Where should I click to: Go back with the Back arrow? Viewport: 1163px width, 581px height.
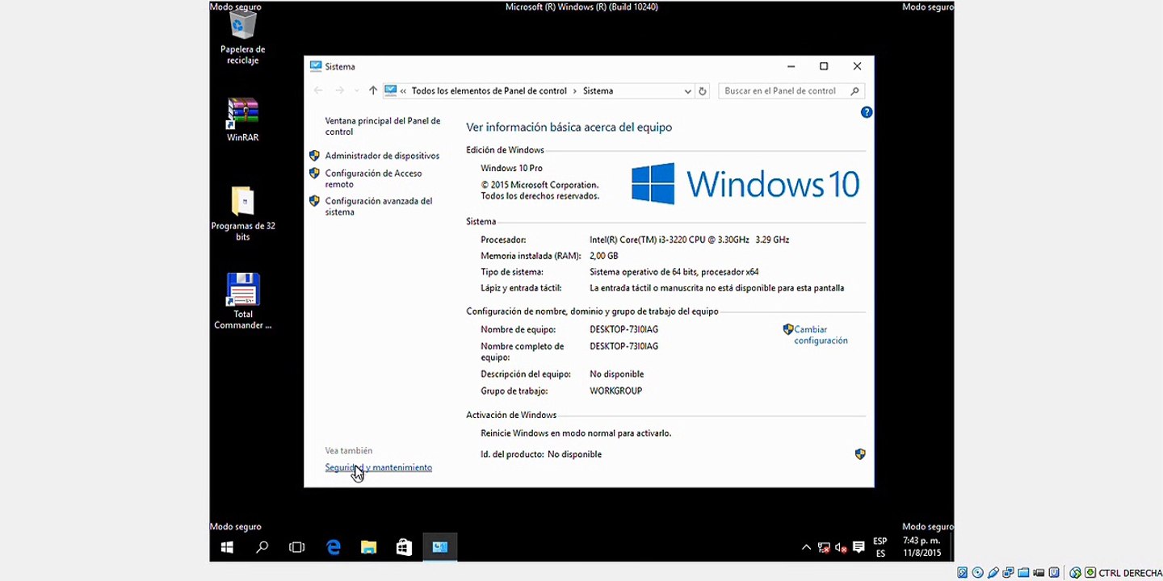tap(317, 91)
